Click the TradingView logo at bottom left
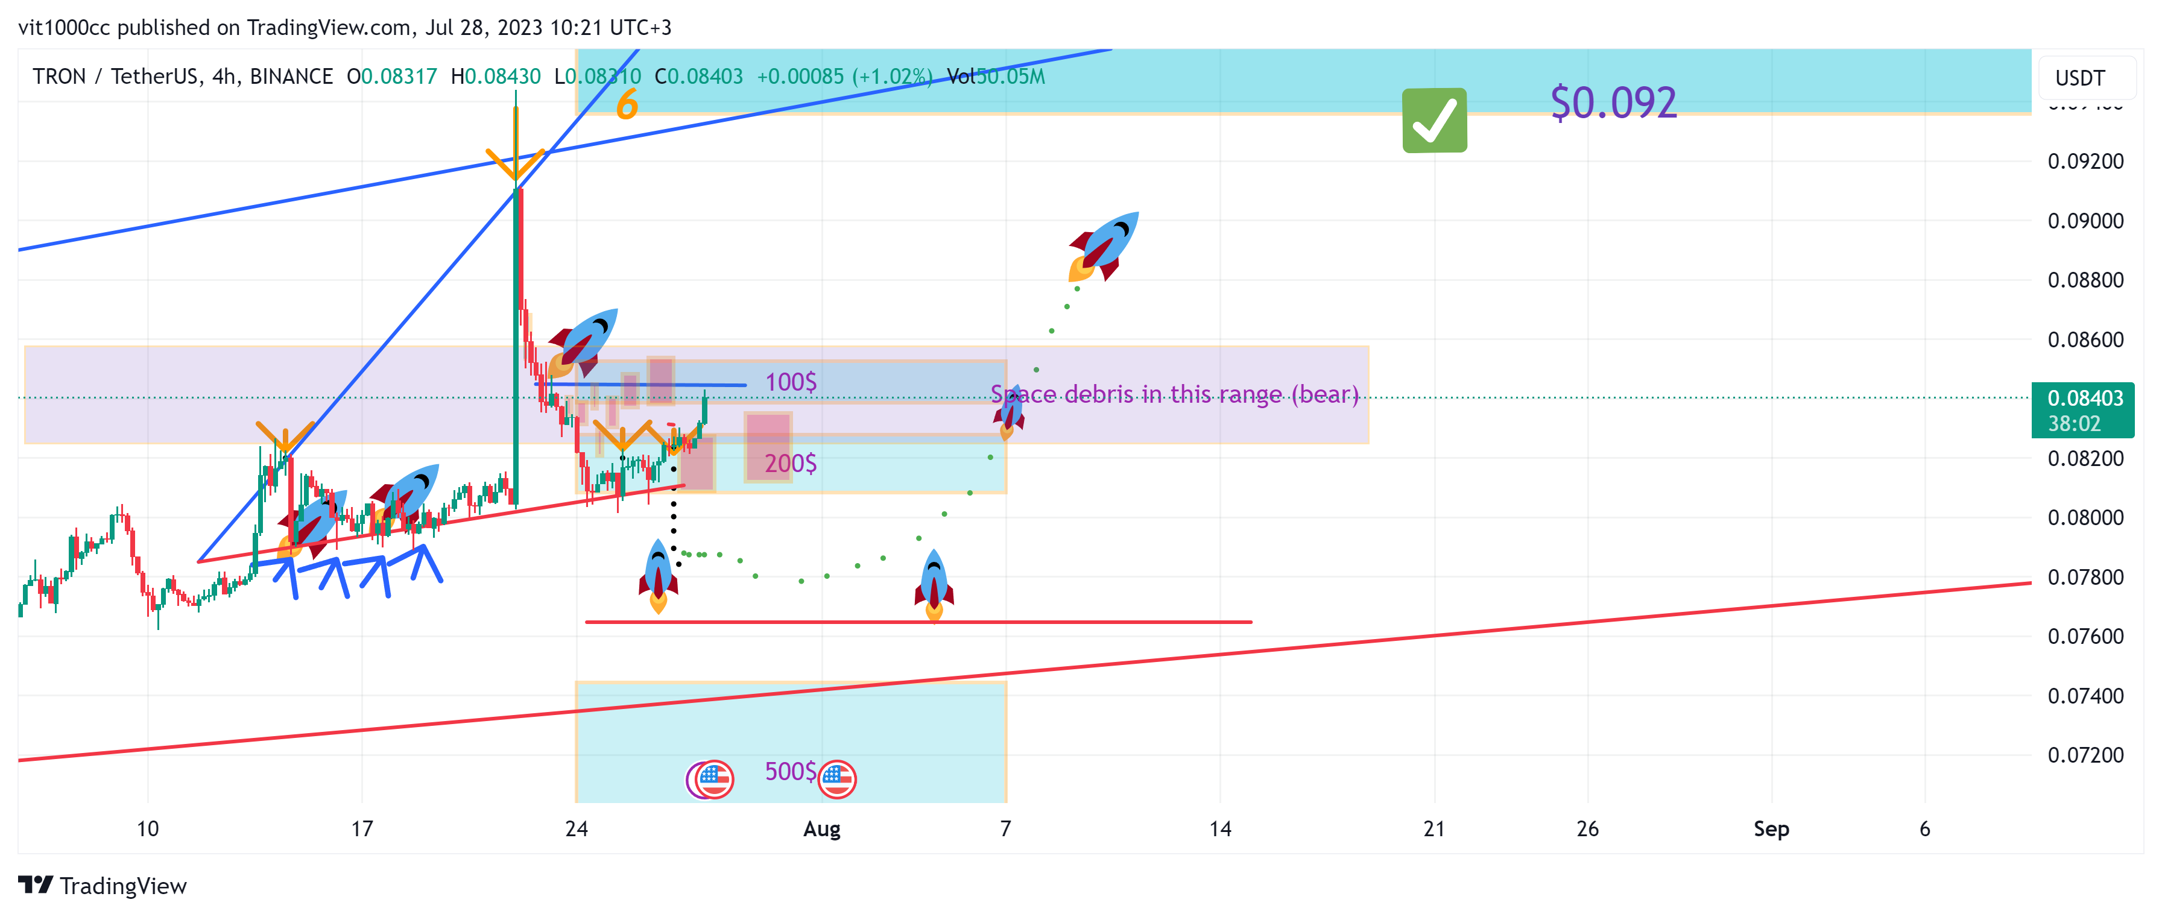 pyautogui.click(x=103, y=886)
